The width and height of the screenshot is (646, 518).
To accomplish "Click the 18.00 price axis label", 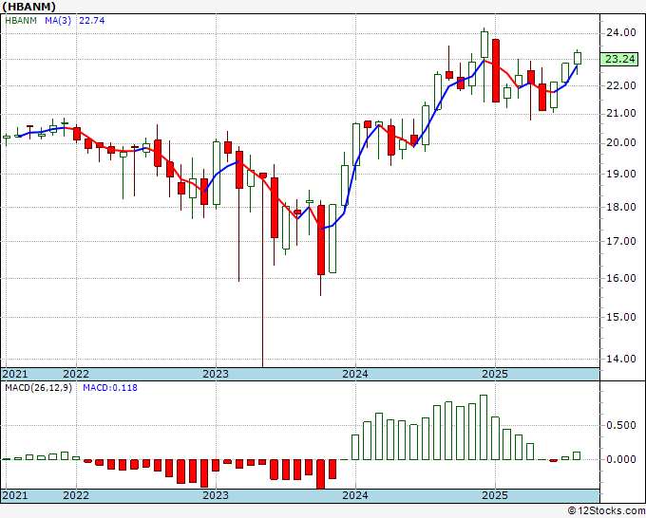I will tap(621, 207).
